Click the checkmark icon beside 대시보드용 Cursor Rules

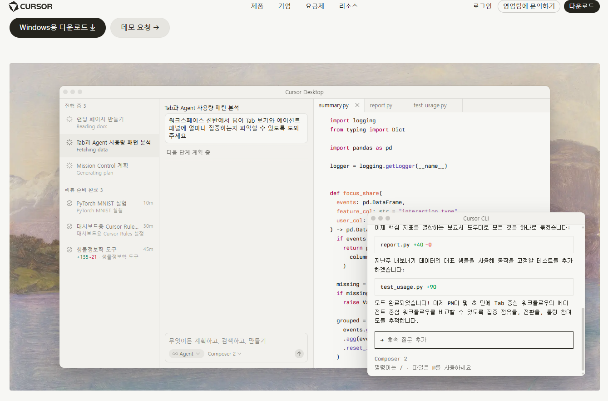pos(69,226)
